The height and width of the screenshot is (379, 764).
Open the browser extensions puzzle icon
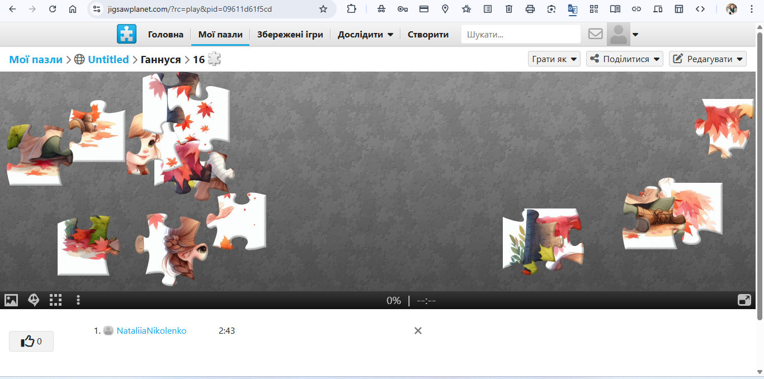point(351,9)
